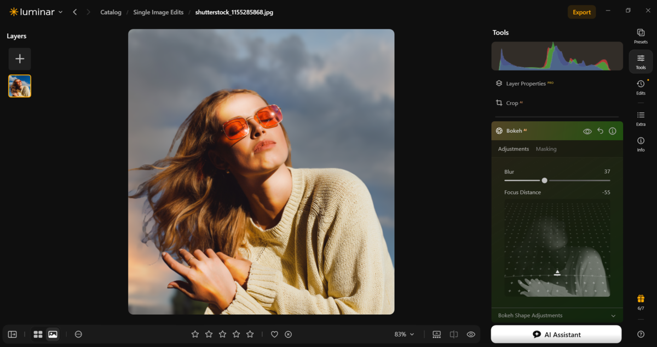Click the Focus Distance value -55
The width and height of the screenshot is (657, 347).
pos(606,192)
